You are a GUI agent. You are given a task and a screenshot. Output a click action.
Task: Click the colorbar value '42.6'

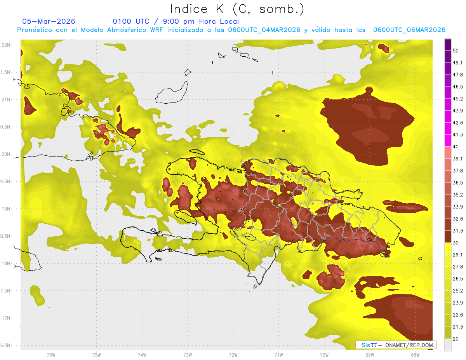pyautogui.click(x=458, y=123)
